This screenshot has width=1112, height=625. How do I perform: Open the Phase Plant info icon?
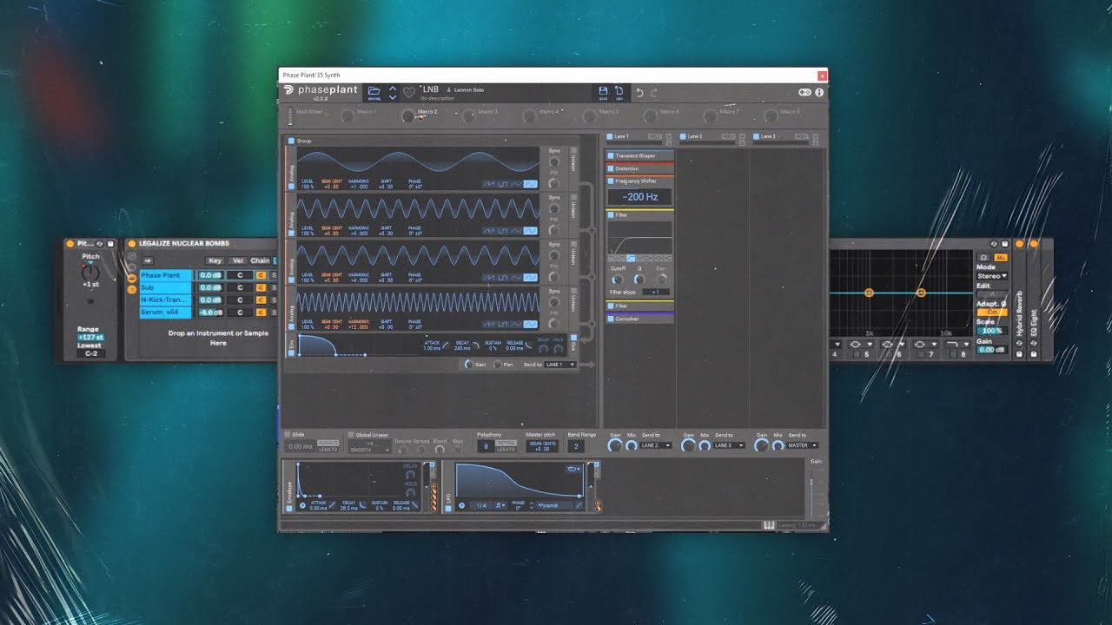coord(819,92)
